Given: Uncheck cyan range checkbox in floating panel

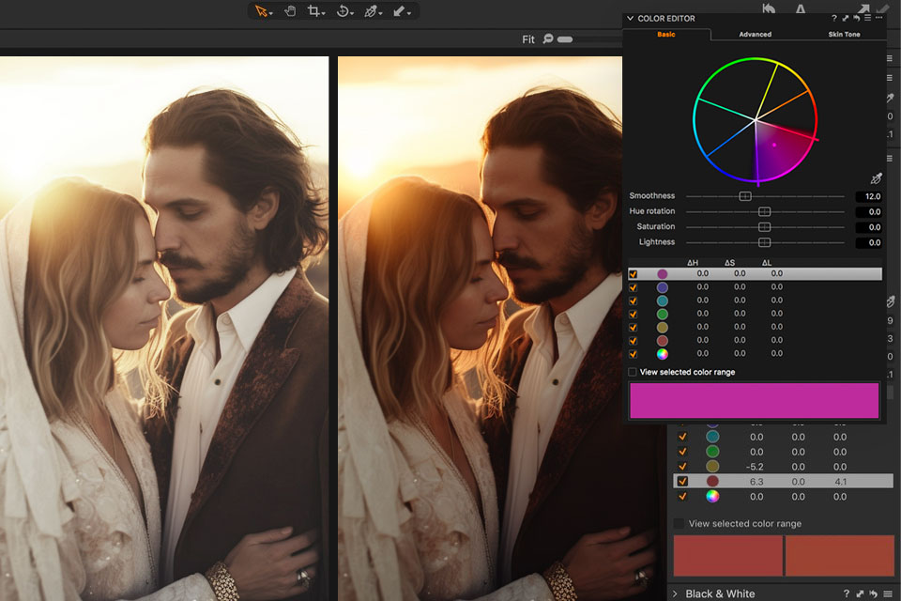Looking at the screenshot, I should point(633,300).
